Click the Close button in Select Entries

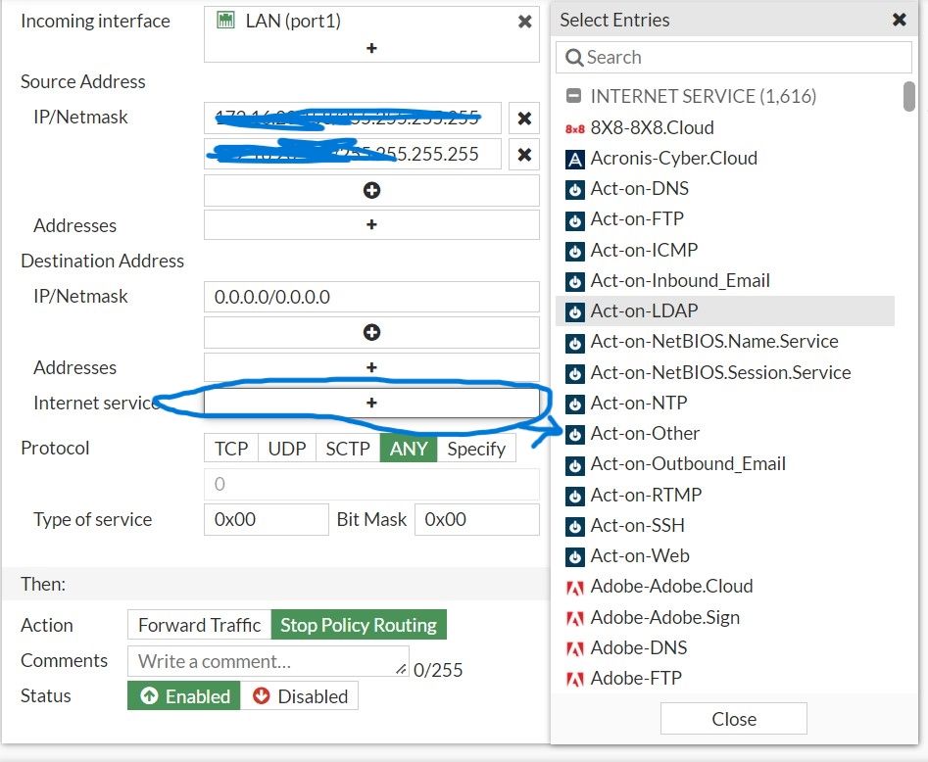734,719
